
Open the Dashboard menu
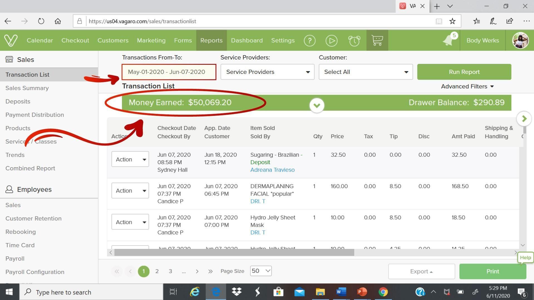point(247,40)
